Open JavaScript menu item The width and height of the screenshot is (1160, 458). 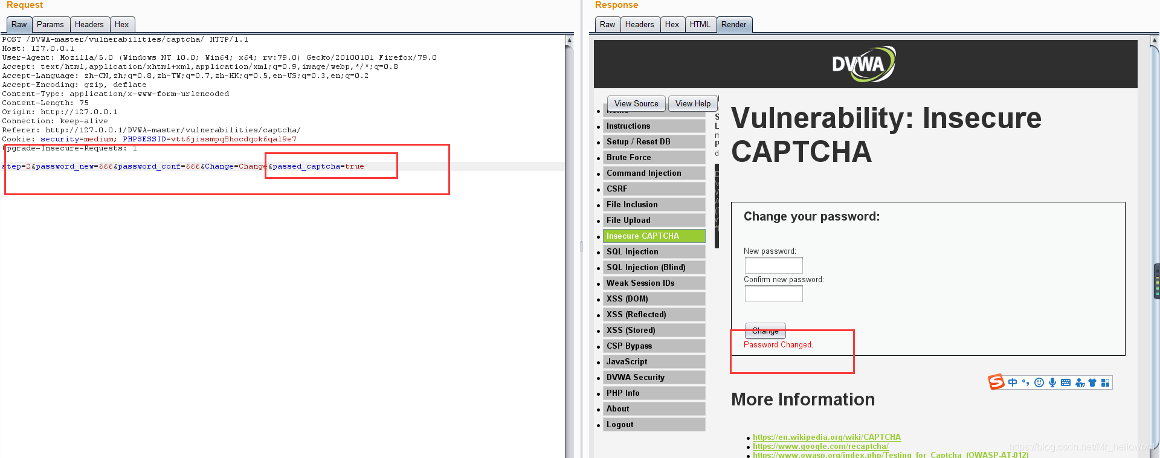point(654,361)
